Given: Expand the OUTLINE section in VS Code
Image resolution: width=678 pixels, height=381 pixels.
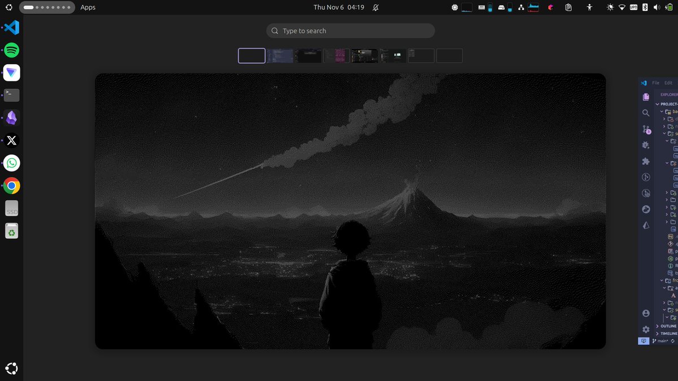Looking at the screenshot, I should point(667,326).
